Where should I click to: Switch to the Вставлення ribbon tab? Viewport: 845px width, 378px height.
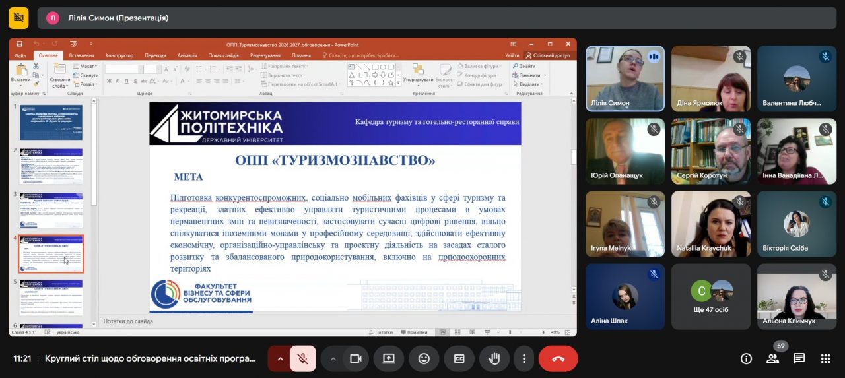(81, 55)
